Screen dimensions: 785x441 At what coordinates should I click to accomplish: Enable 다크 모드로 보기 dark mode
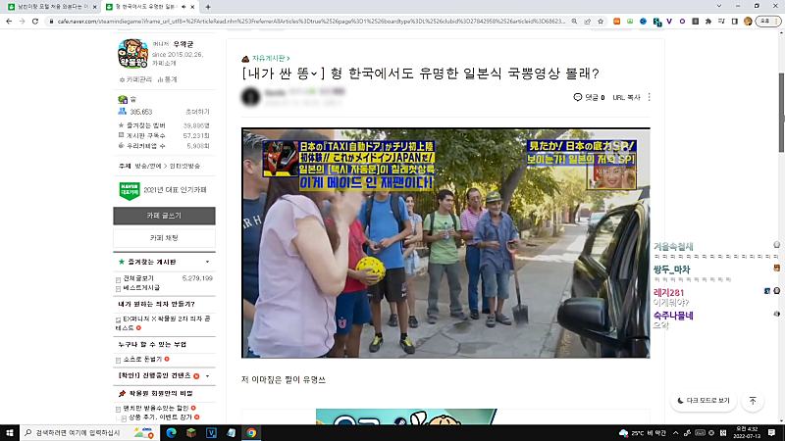coord(704,401)
